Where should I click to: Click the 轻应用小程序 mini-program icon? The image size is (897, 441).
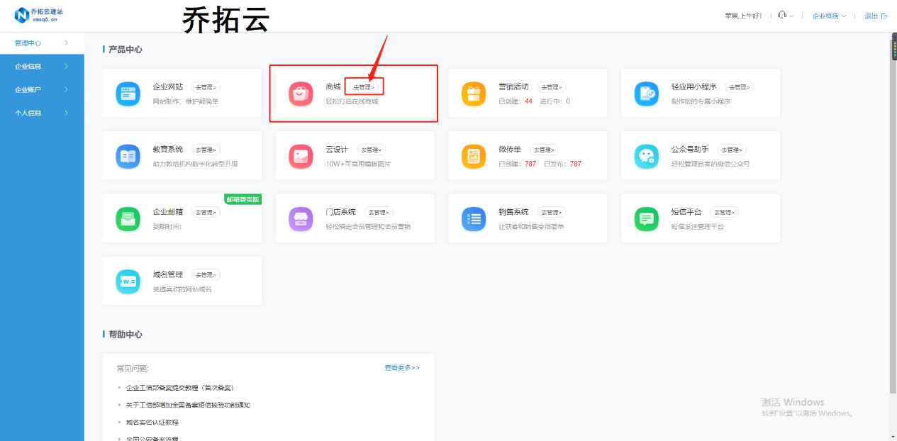tap(647, 93)
